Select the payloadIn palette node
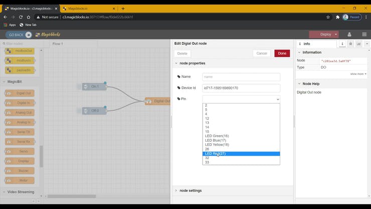371x209 pixels. tap(20, 70)
